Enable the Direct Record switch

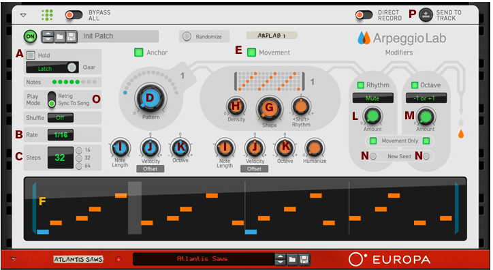click(x=364, y=15)
